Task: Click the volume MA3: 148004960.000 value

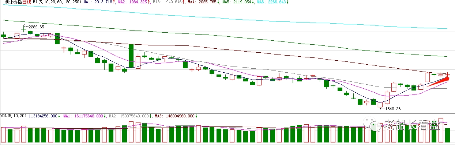Action: [174, 116]
